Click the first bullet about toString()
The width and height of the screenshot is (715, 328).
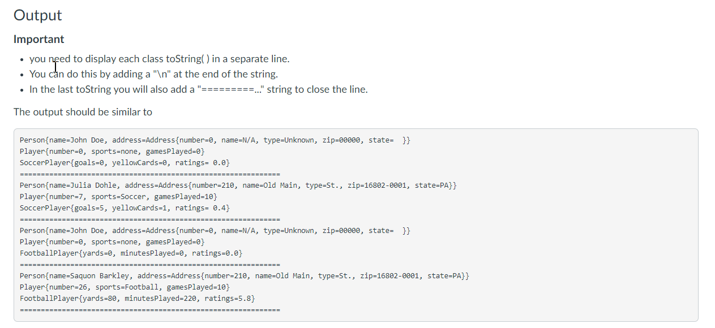pos(160,59)
